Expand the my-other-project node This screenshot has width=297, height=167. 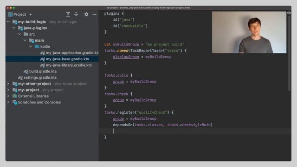pyautogui.click(x=8, y=83)
